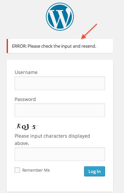The height and width of the screenshot is (193, 124).
Task: Click the red arrow annotation
Action: click(89, 31)
